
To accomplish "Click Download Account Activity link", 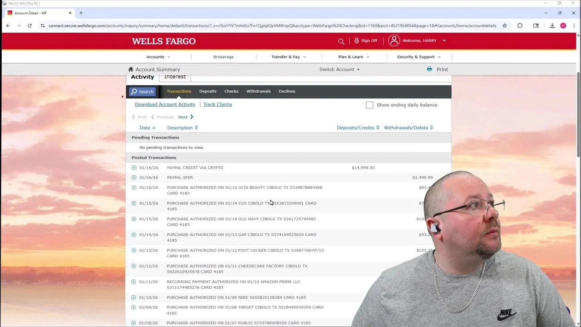I will pyautogui.click(x=165, y=104).
